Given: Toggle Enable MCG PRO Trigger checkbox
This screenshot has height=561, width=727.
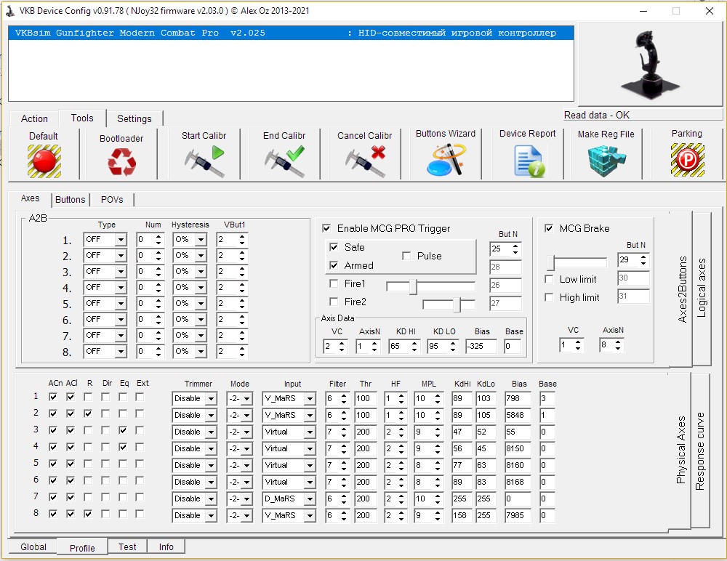Looking at the screenshot, I should click(x=326, y=228).
